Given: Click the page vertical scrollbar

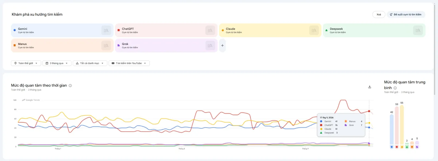Looking at the screenshot, I should pyautogui.click(x=434, y=49).
